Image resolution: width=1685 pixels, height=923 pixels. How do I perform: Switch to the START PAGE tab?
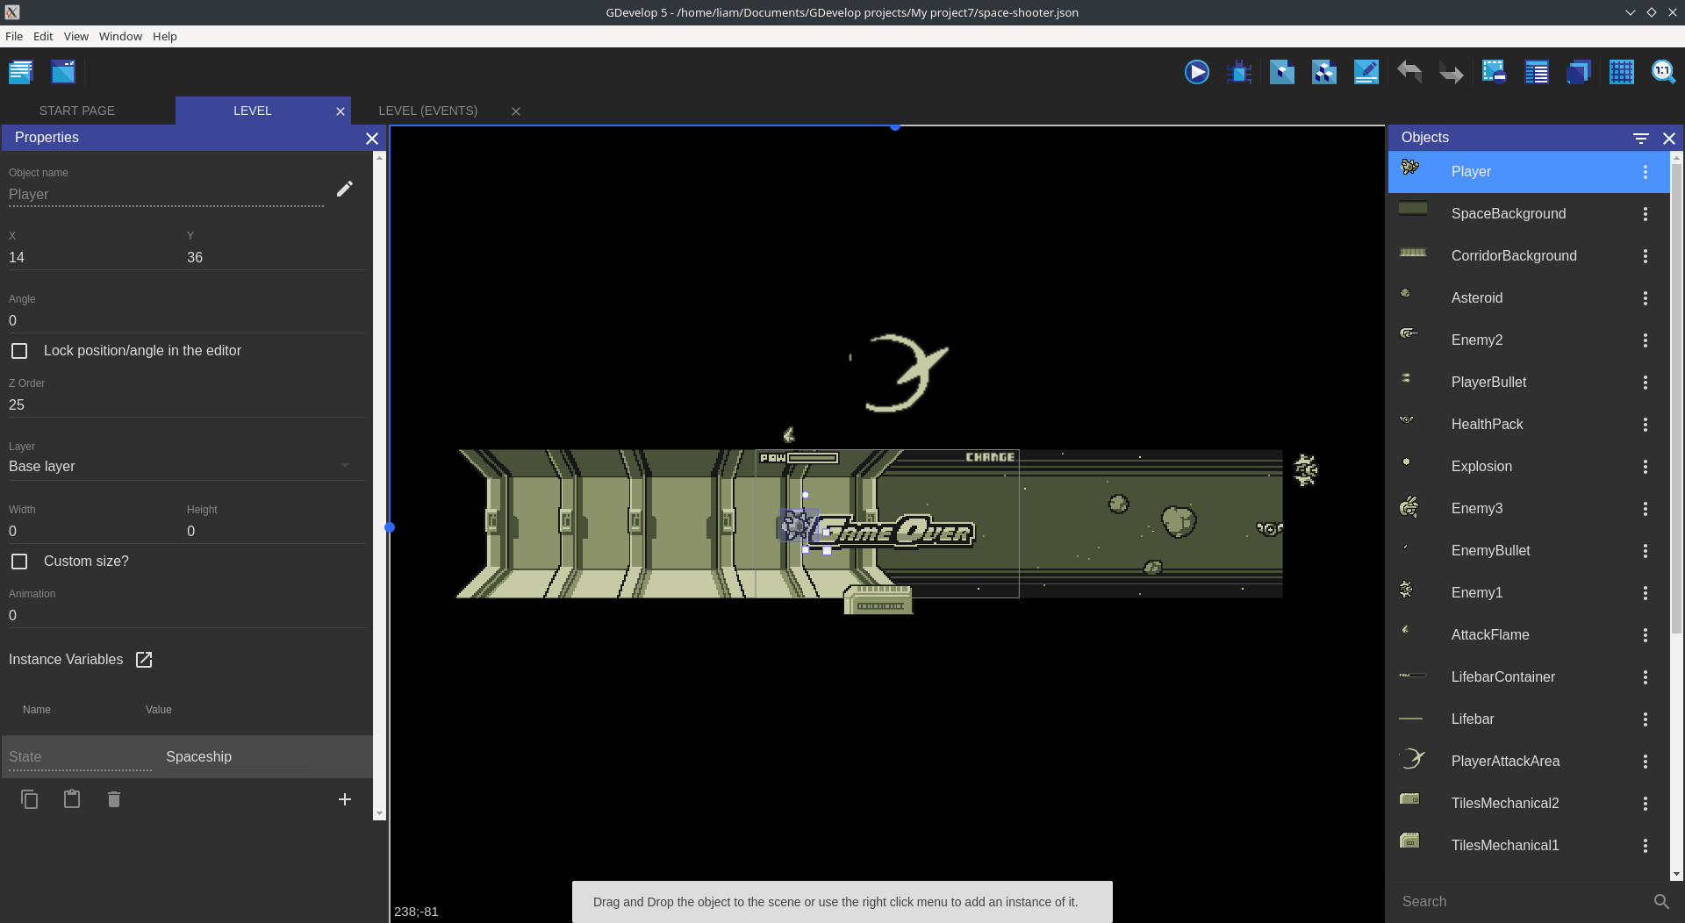click(77, 111)
